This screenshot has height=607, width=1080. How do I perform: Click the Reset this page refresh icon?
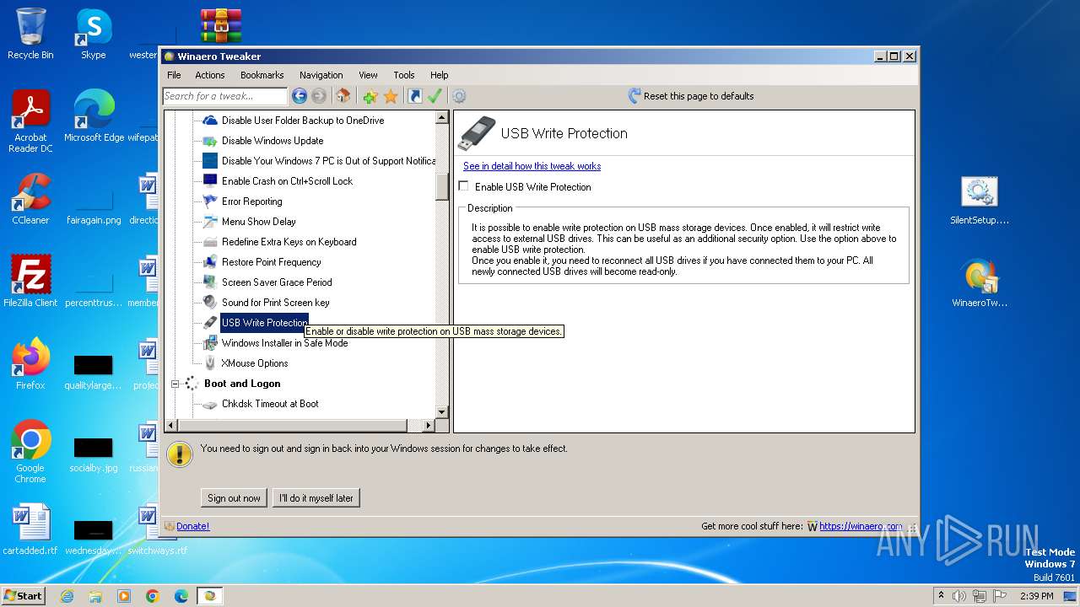[x=634, y=96]
